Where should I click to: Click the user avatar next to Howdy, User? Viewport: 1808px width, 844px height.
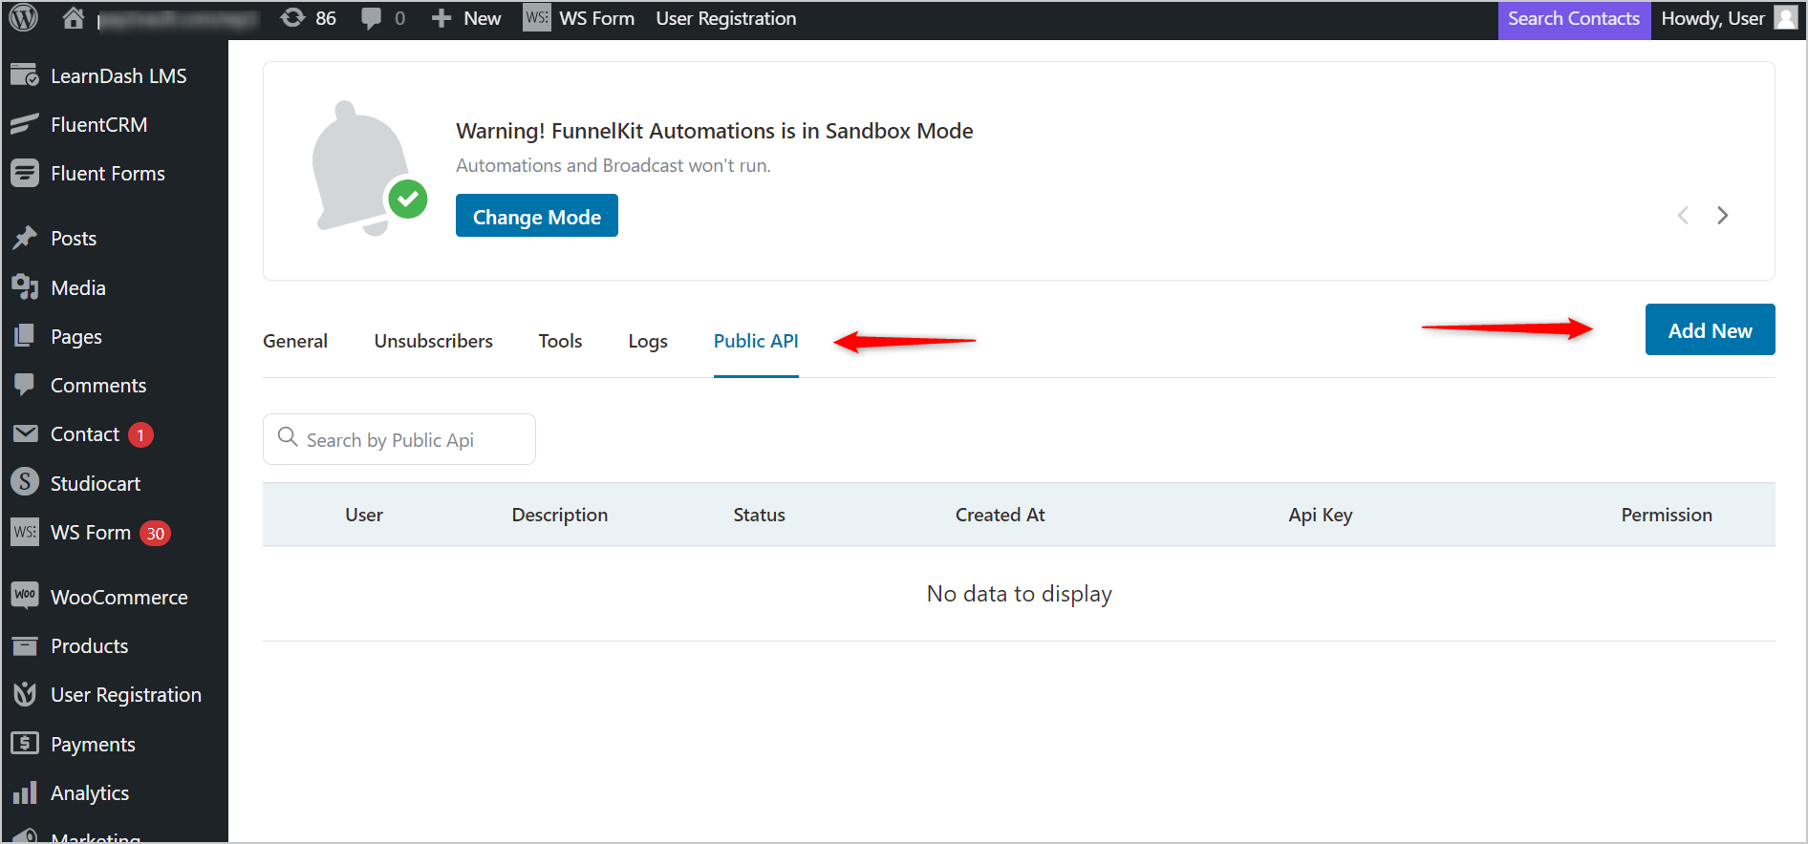tap(1785, 18)
